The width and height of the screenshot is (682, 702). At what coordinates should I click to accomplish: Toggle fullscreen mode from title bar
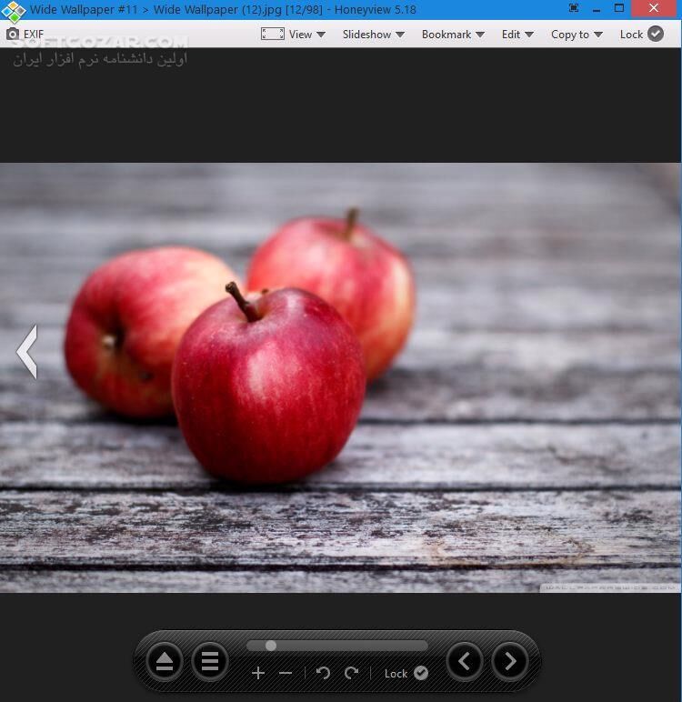tap(574, 8)
